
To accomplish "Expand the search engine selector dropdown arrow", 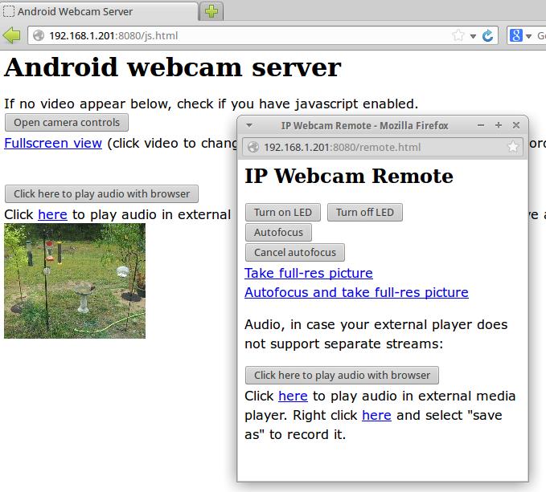I will point(528,36).
